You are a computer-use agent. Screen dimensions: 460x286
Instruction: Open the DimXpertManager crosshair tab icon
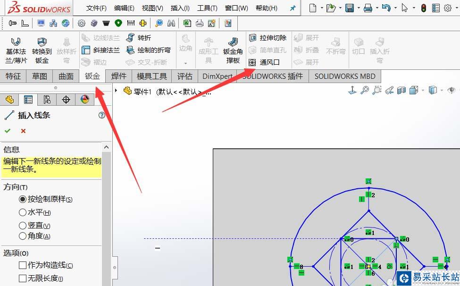point(66,100)
